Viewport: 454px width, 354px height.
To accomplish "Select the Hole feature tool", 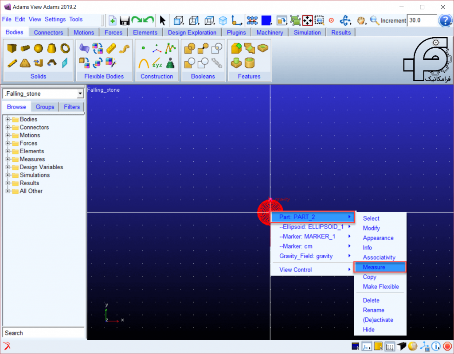I will 263,48.
